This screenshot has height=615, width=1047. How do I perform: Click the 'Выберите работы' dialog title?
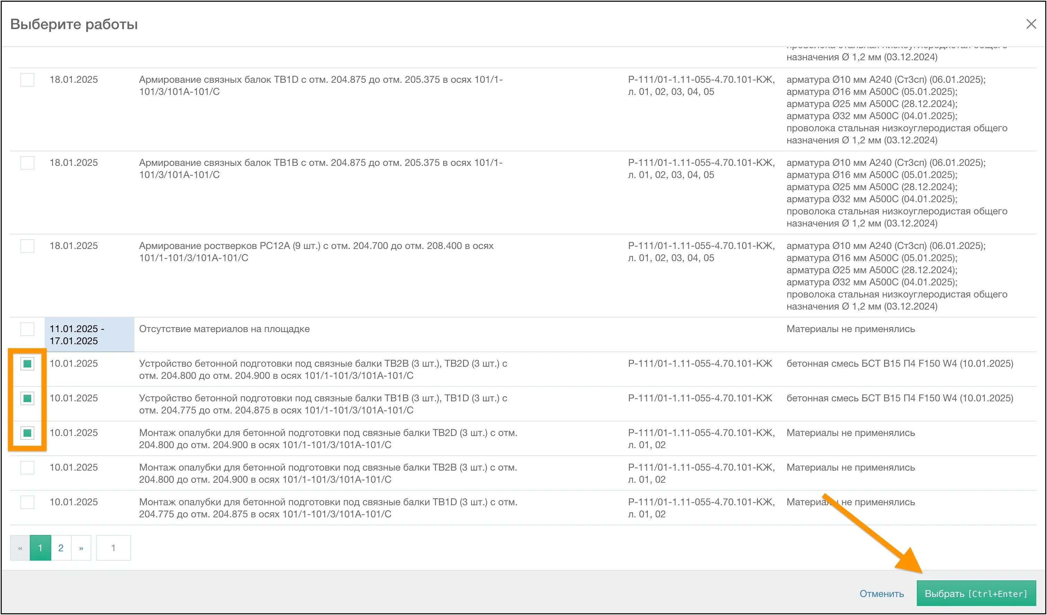(74, 24)
